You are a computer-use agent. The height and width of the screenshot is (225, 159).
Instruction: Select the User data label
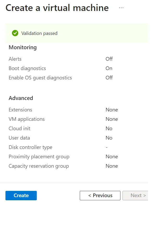point(19,138)
